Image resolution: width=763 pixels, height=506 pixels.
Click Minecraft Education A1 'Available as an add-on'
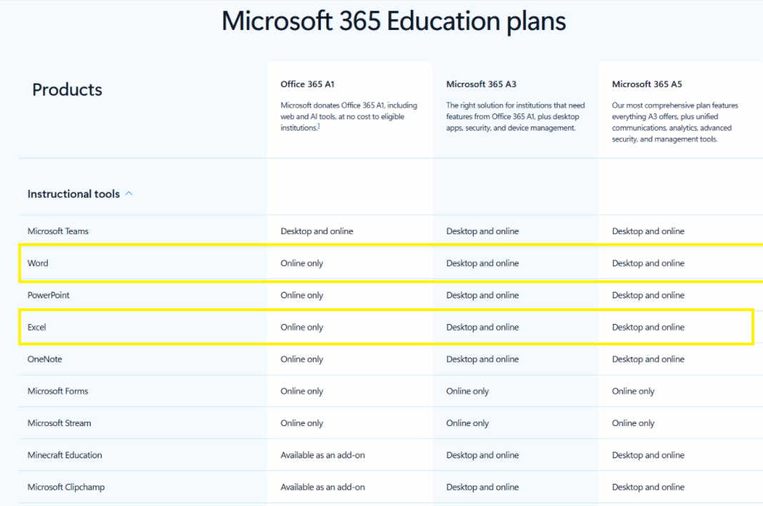322,455
